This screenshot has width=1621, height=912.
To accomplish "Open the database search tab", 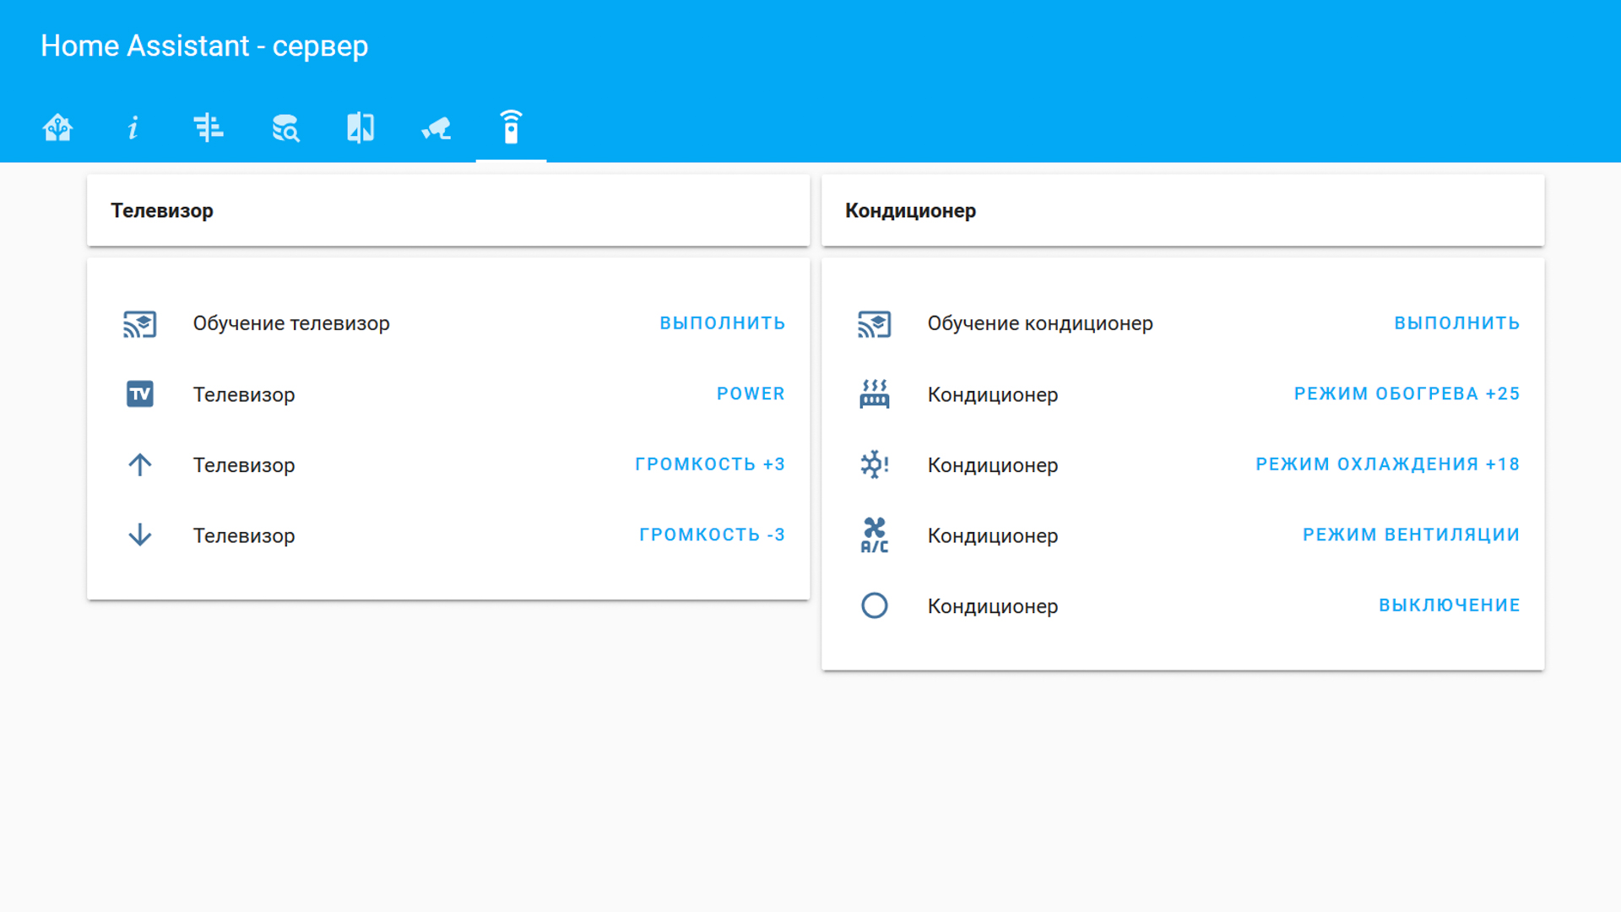I will pyautogui.click(x=285, y=128).
